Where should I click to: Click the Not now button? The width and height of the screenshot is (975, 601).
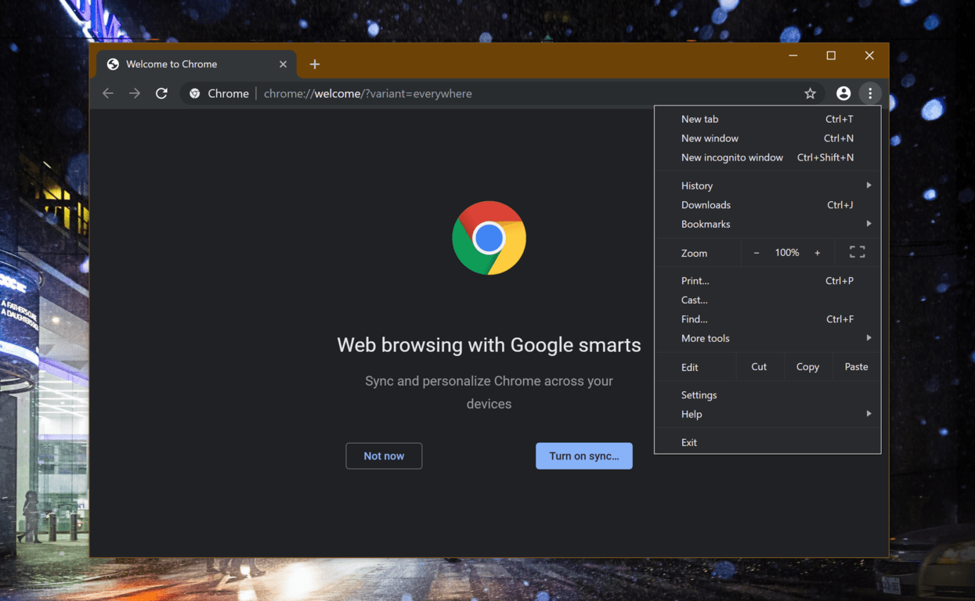tap(384, 456)
